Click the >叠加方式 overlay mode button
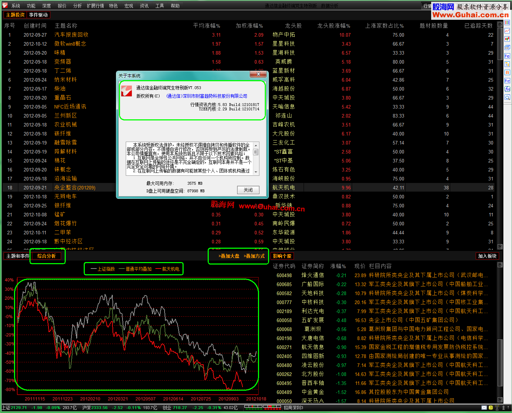 pyautogui.click(x=254, y=256)
